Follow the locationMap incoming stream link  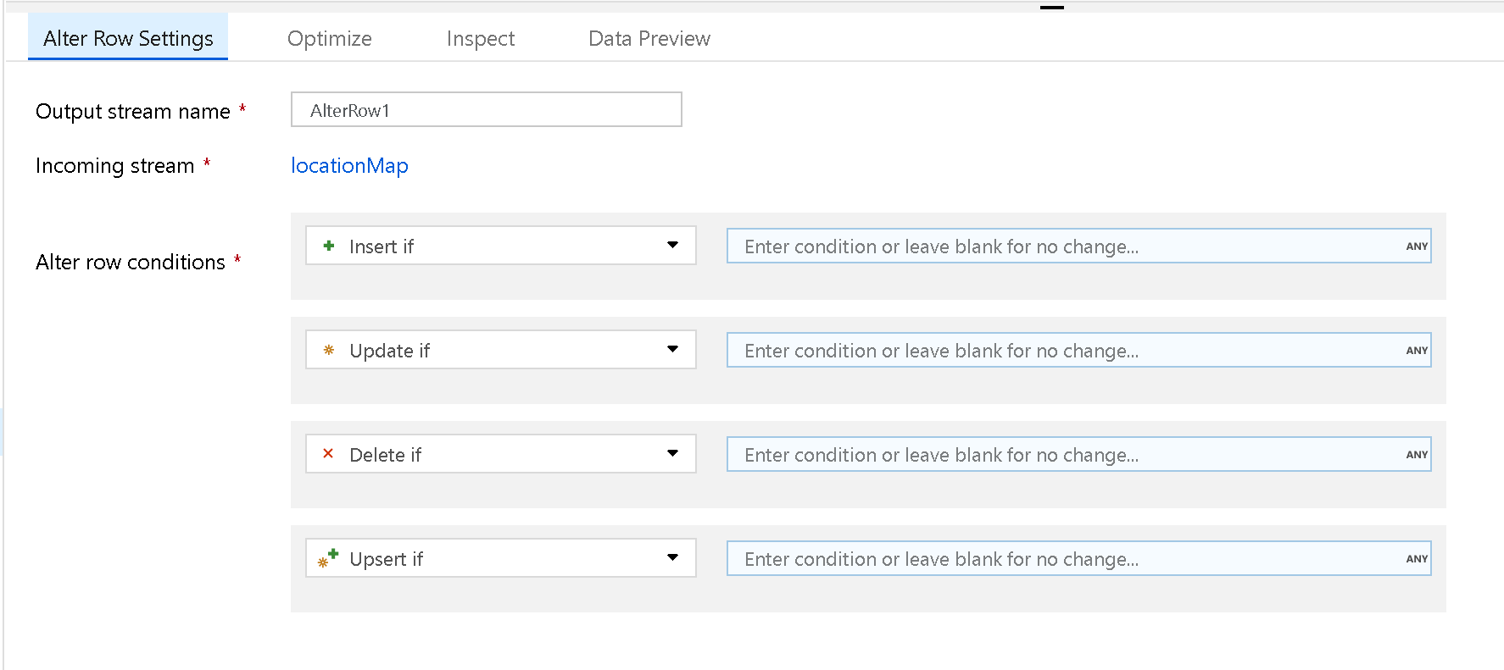pos(349,165)
